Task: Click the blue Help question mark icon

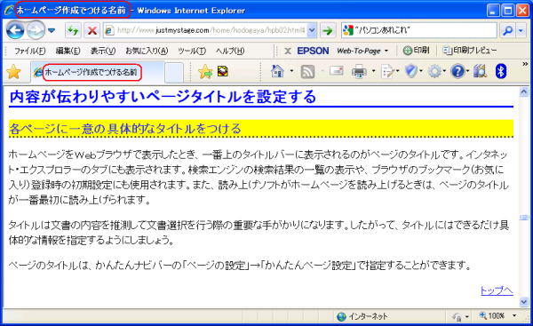Action: pos(457,72)
